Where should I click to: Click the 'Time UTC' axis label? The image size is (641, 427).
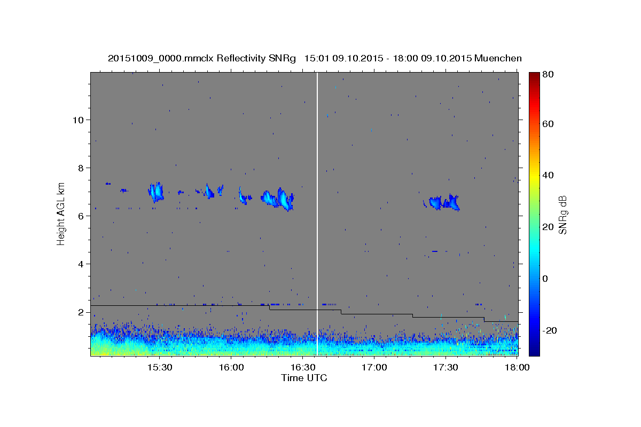click(304, 378)
